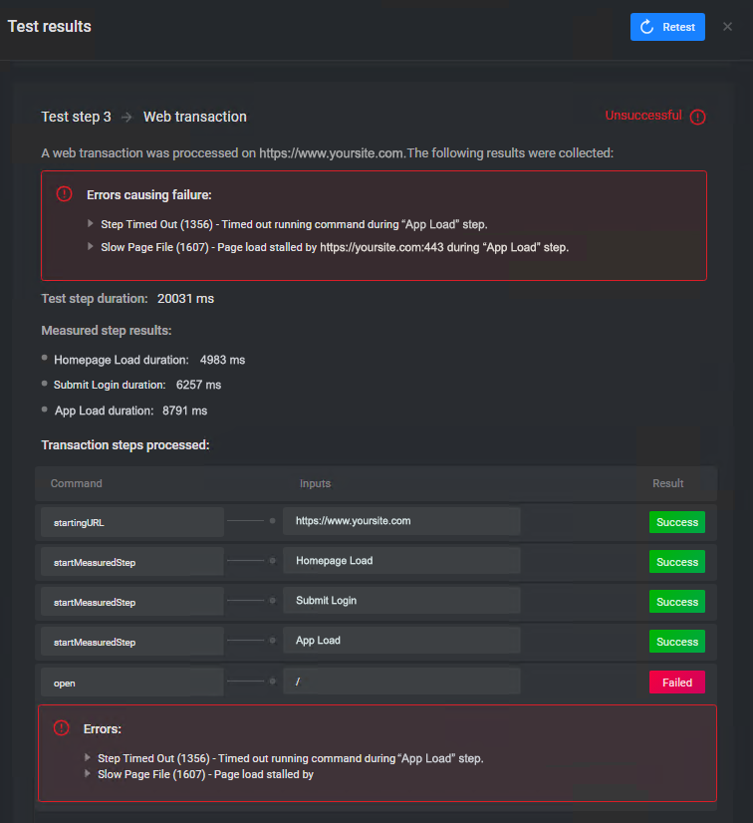Viewport: 753px width, 823px height.
Task: Expand Slow Page File entry in bottom Errors panel
Action: pyautogui.click(x=88, y=774)
